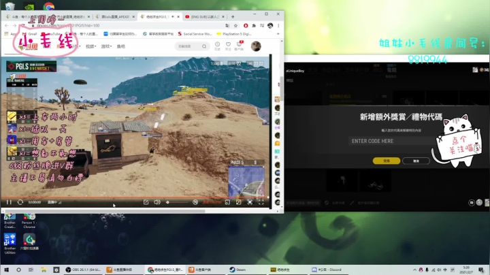Screen dimensions: 490x275
Task: Open a new Chrome tab
Action: pyautogui.click(x=233, y=16)
